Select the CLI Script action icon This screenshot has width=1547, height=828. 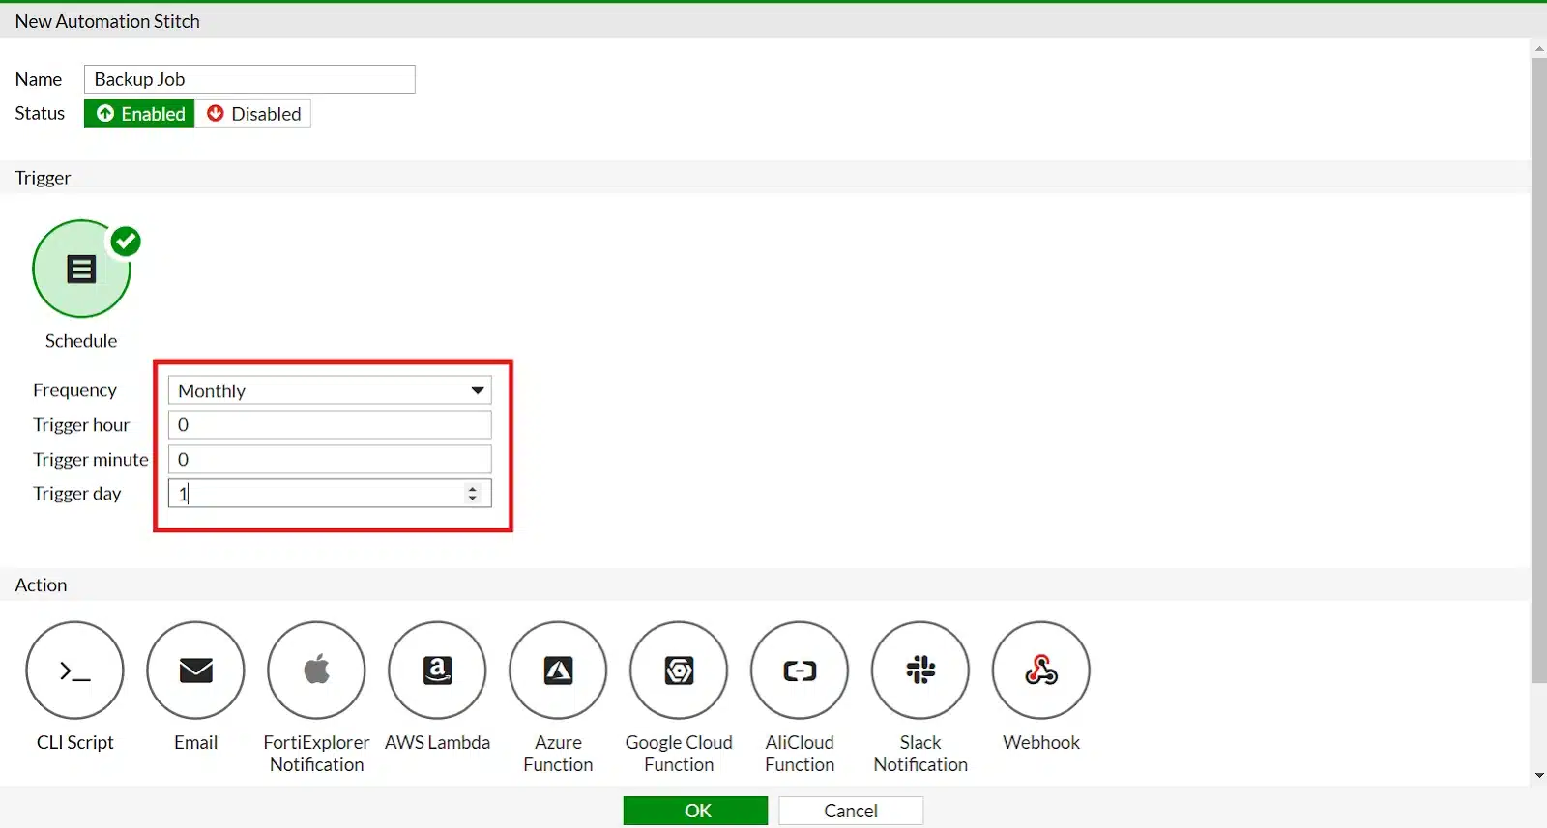coord(74,670)
